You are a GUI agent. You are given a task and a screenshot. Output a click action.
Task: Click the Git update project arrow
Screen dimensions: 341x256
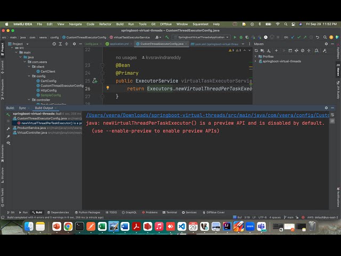[x=293, y=37]
